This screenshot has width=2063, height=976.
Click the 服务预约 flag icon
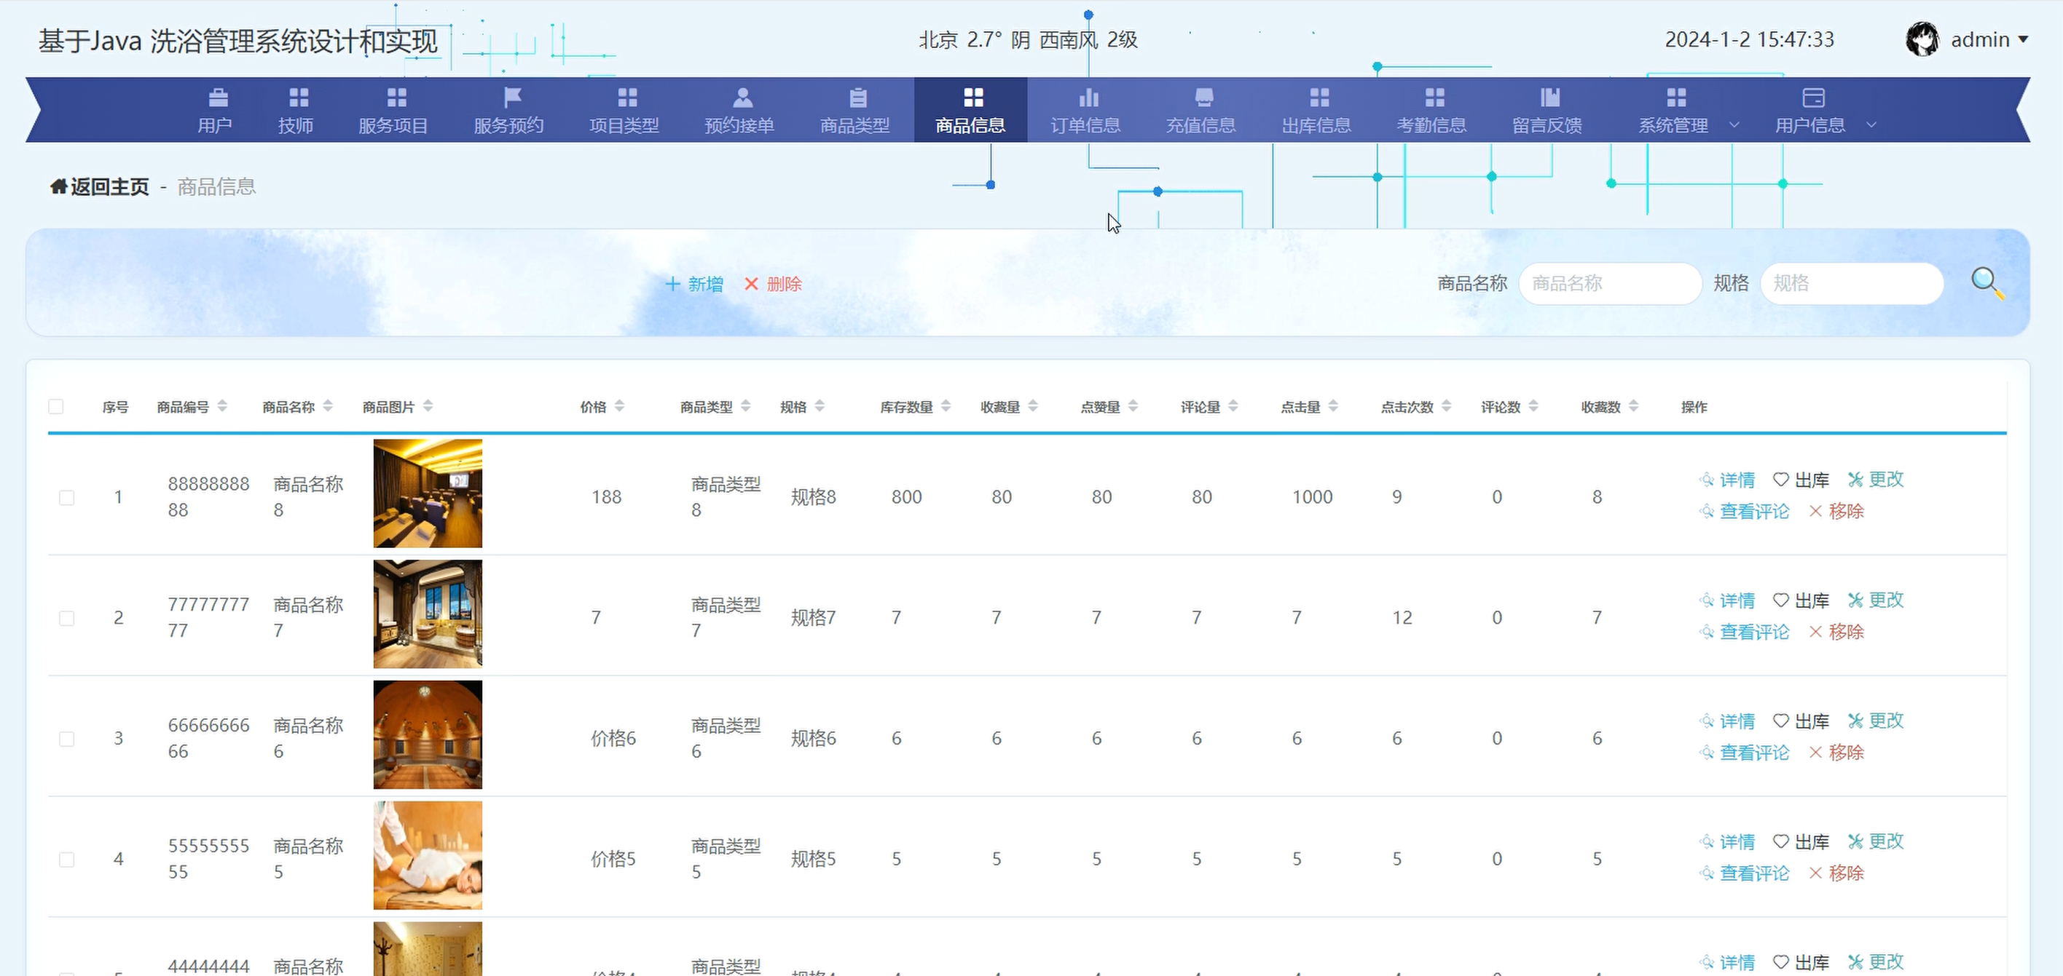(x=513, y=98)
